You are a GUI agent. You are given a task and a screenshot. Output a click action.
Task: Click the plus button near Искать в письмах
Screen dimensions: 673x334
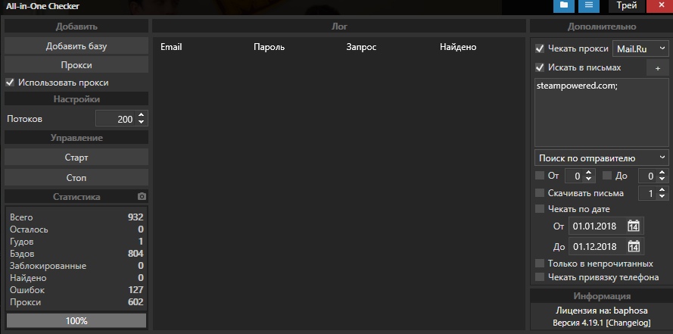click(657, 68)
